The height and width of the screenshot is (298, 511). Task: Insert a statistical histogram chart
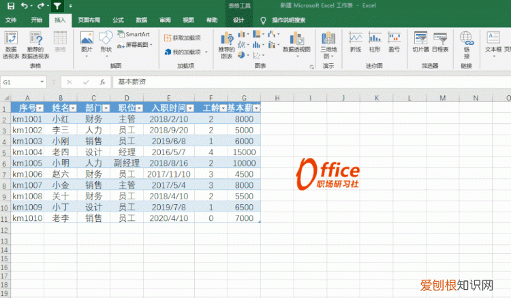click(258, 45)
